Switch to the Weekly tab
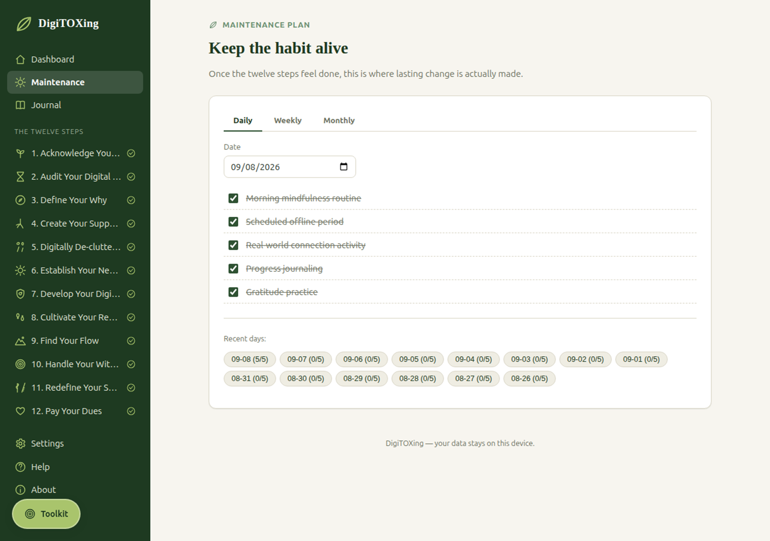The width and height of the screenshot is (770, 541). pos(288,120)
